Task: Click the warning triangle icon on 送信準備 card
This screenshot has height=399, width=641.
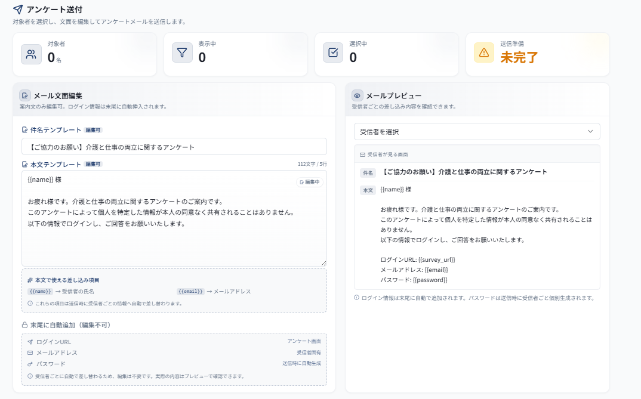Action: [483, 53]
